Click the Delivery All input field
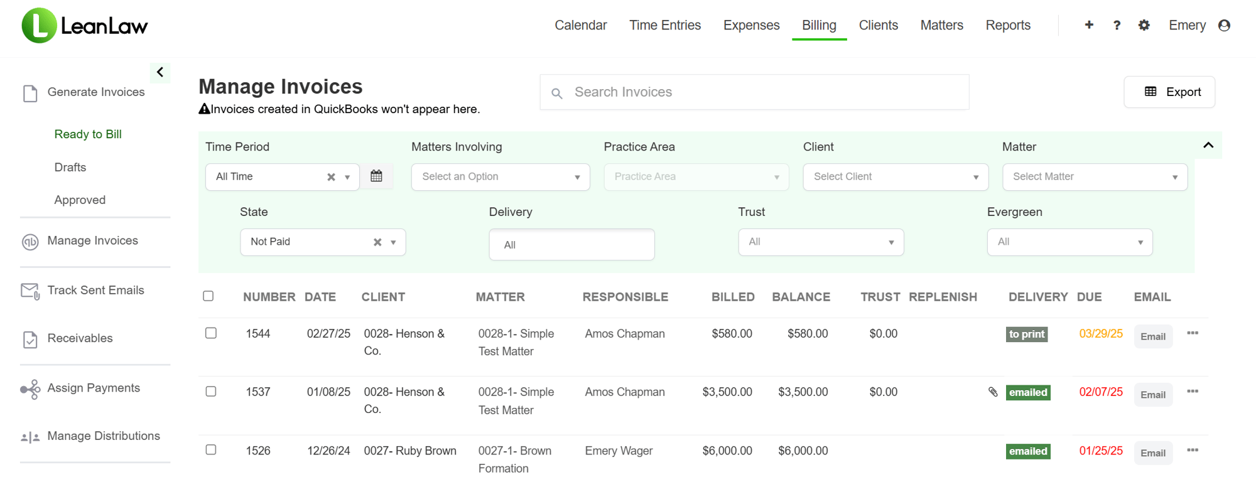This screenshot has width=1256, height=477. [x=571, y=245]
